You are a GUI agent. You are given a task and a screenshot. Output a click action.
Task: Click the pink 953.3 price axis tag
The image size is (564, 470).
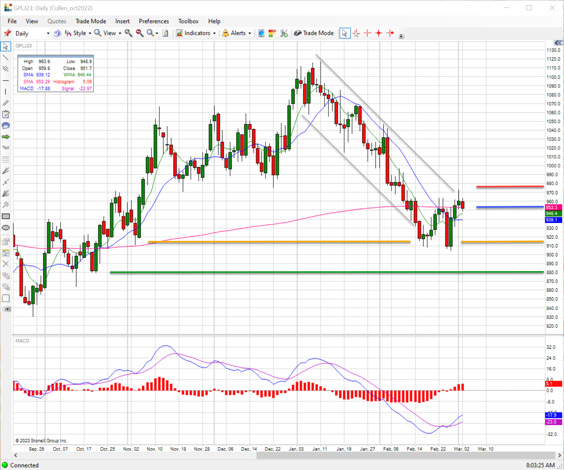click(553, 207)
